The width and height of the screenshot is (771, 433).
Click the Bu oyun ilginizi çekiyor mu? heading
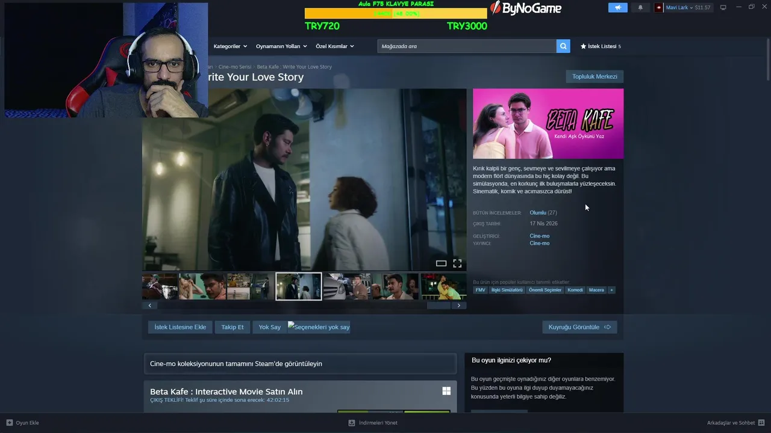(511, 360)
